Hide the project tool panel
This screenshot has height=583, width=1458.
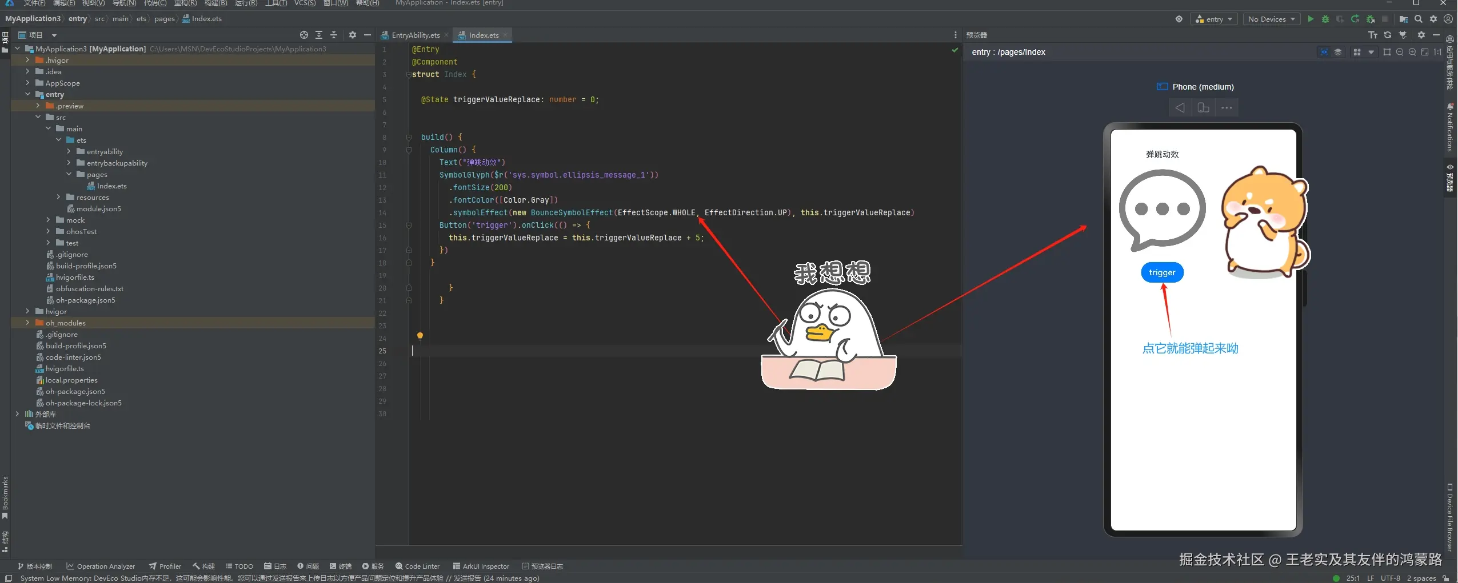tap(368, 35)
